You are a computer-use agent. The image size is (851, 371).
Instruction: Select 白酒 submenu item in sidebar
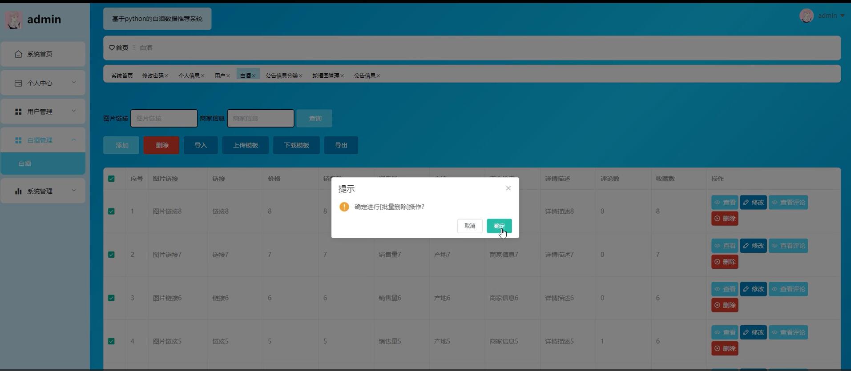[x=43, y=164]
